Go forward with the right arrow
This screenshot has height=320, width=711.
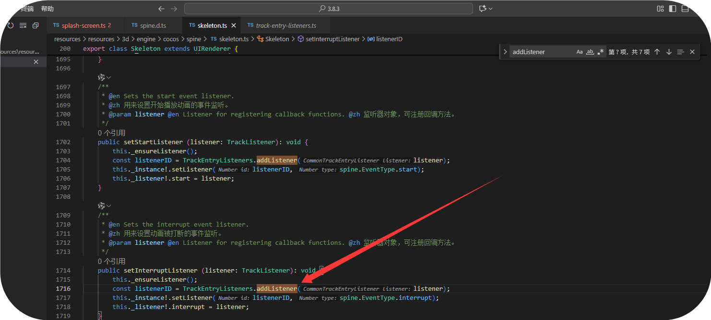click(x=174, y=9)
